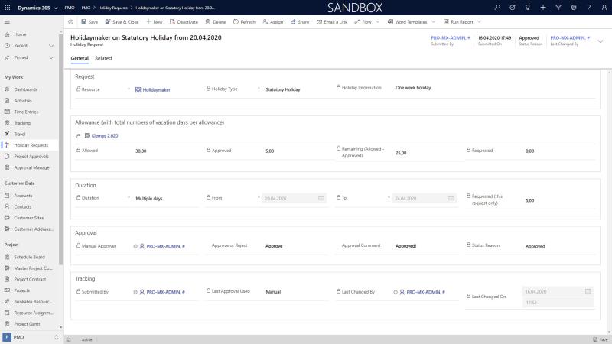Select the General tab
Image resolution: width=612 pixels, height=344 pixels.
(x=80, y=58)
